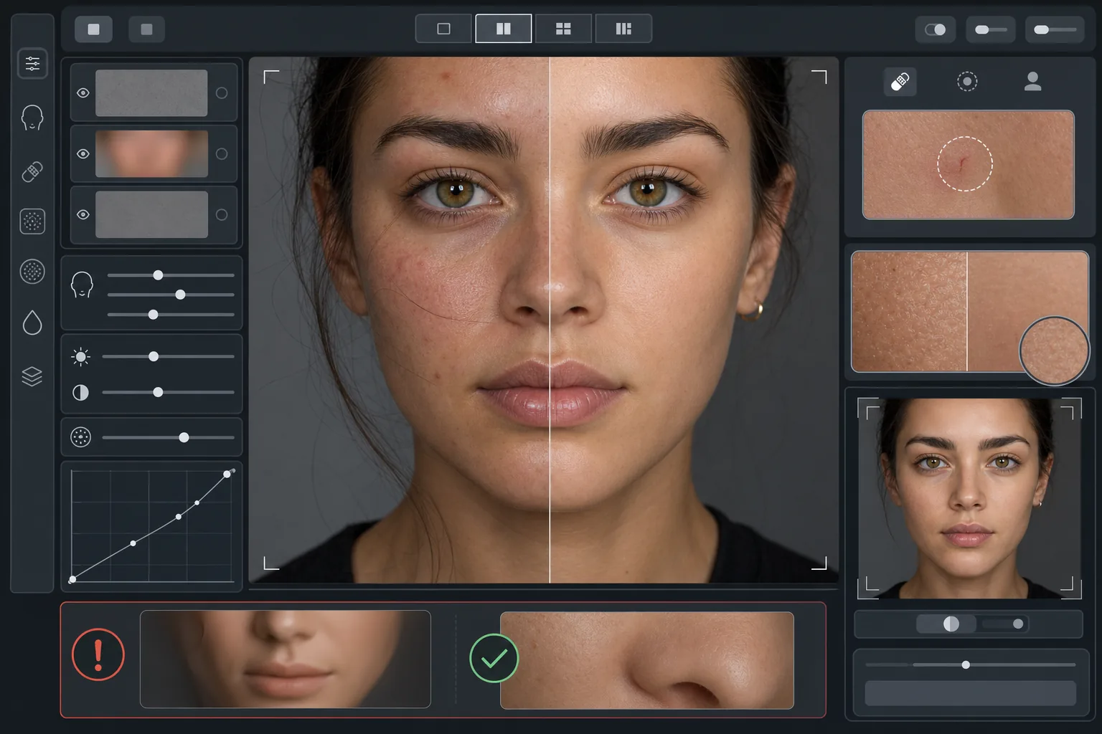
Task: Select the person portrait tab
Action: [x=1033, y=81]
